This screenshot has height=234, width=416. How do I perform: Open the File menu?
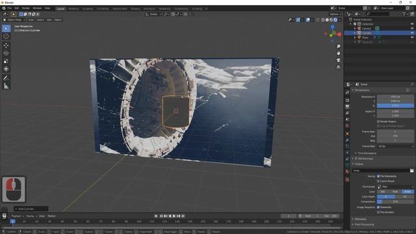pyautogui.click(x=10, y=8)
